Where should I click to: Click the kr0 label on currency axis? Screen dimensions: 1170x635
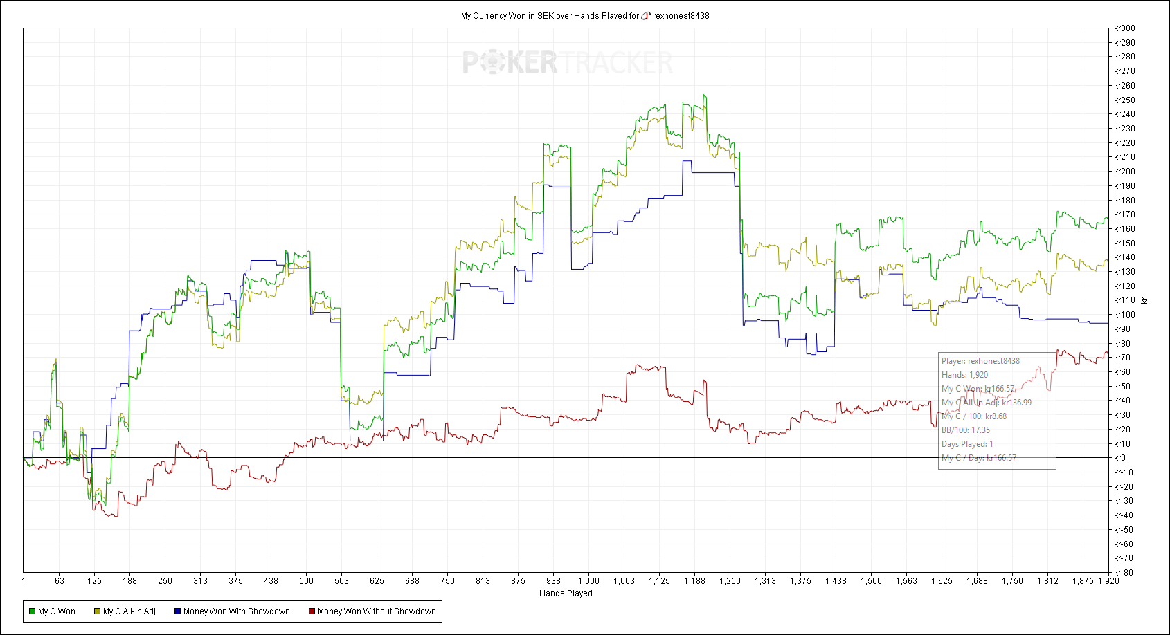point(1119,458)
